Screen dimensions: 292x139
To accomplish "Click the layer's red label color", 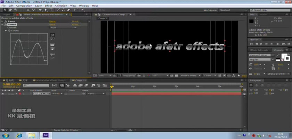I will 20,93.
